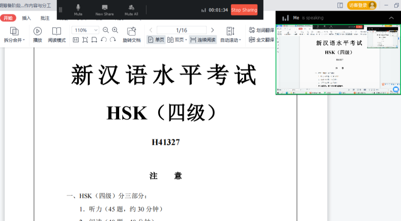Zoom out using magnifier minus icon

tap(106, 30)
